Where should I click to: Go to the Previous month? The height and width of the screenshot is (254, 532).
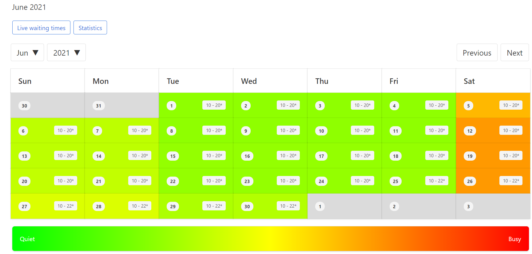(477, 53)
